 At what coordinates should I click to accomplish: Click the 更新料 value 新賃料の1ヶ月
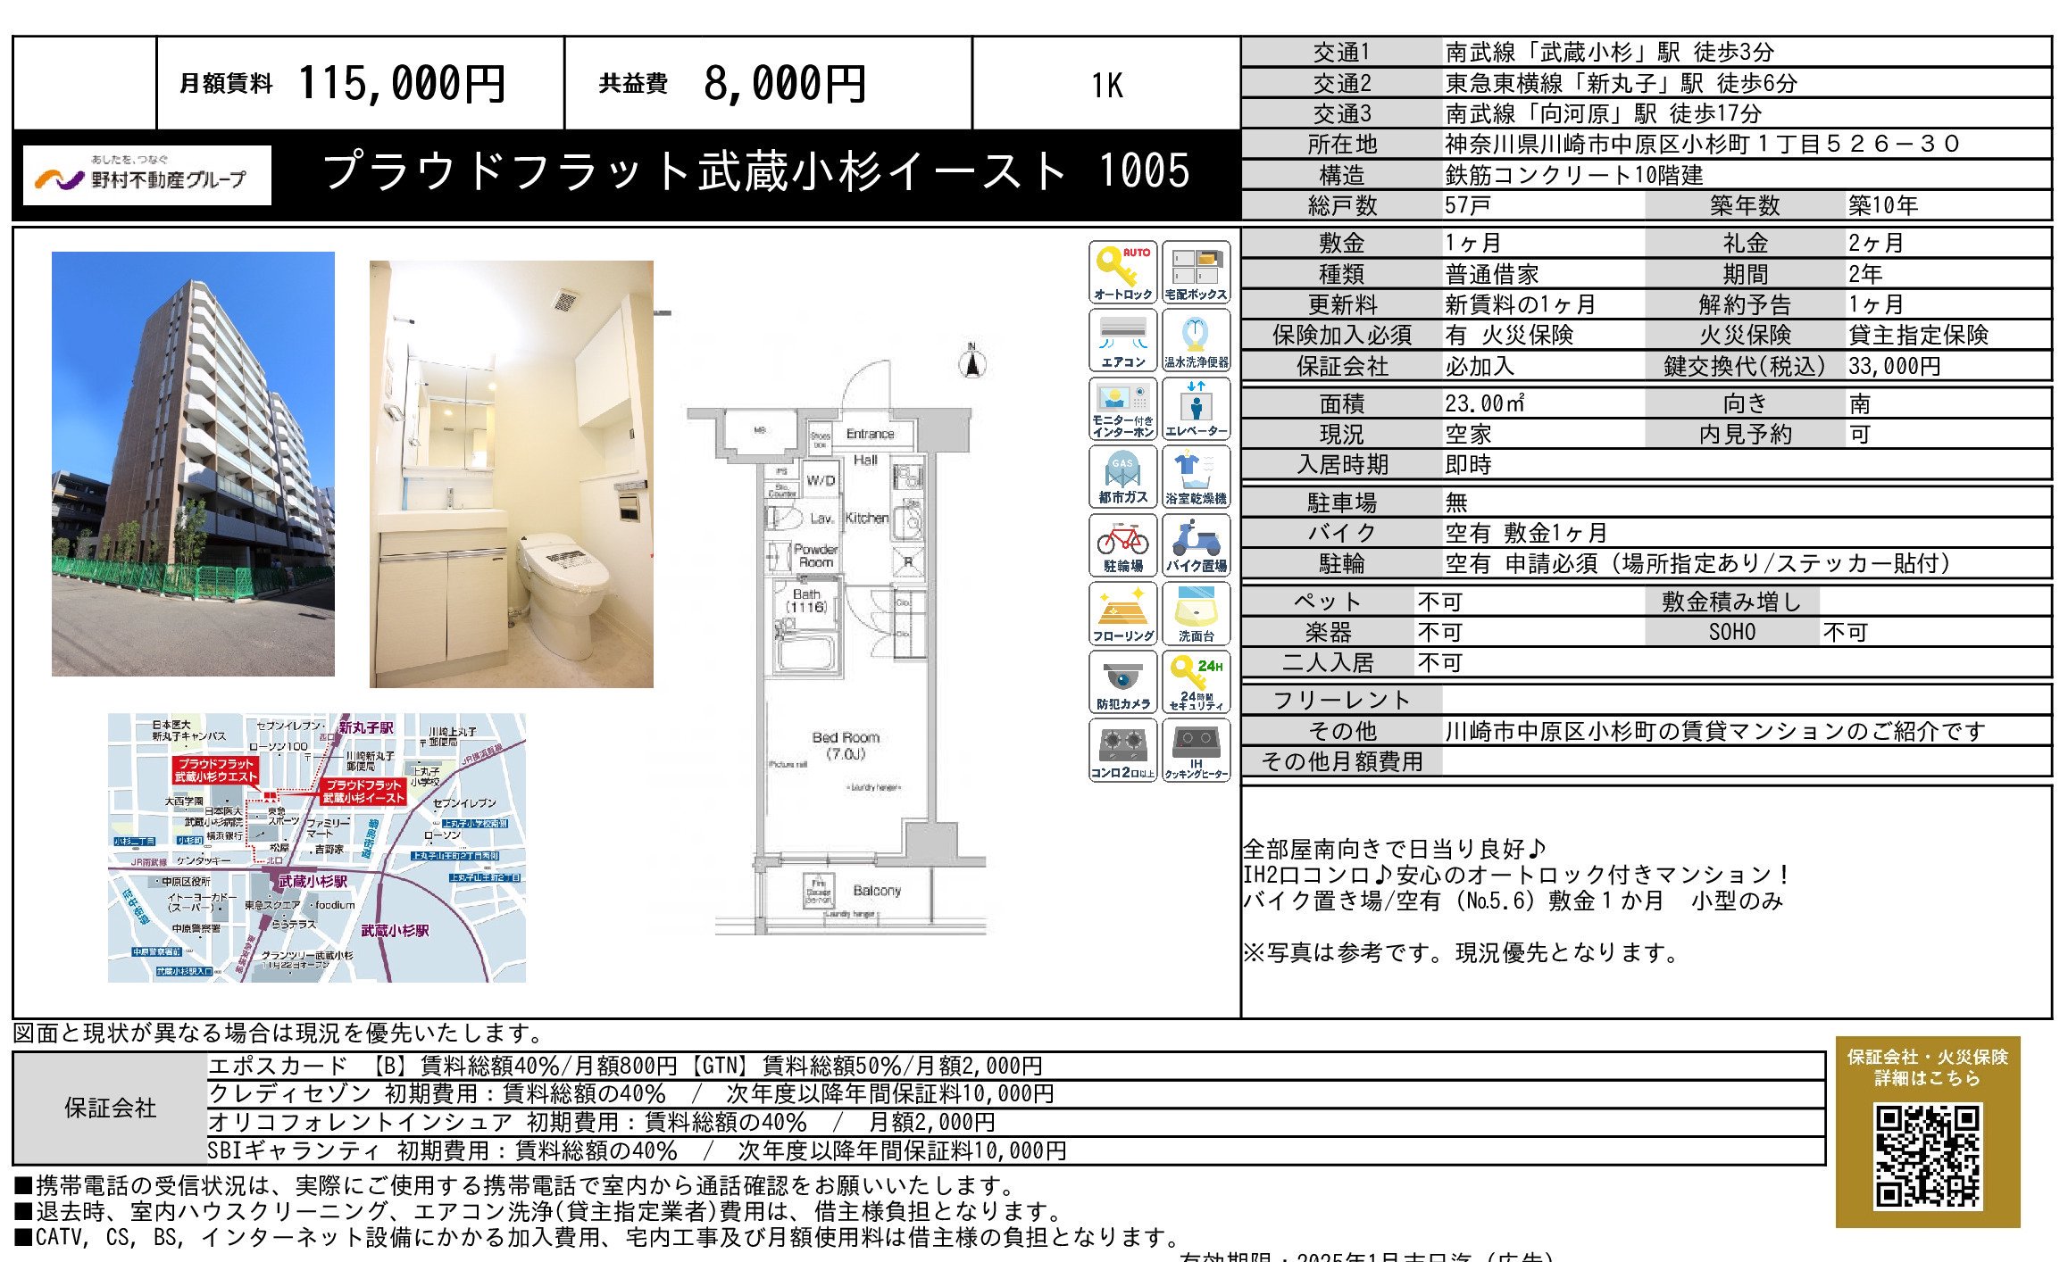coord(1520,304)
